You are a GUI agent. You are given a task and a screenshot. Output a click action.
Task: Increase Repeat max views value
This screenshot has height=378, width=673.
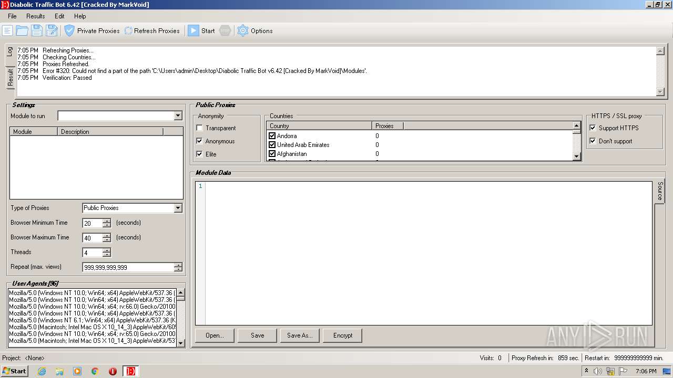pyautogui.click(x=178, y=265)
